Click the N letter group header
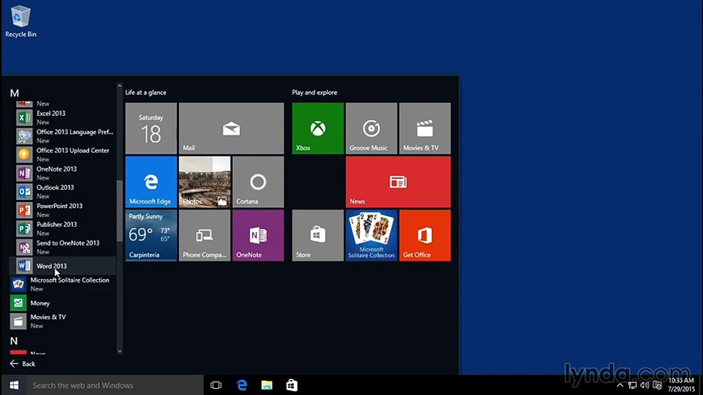This screenshot has width=703, height=395. (x=14, y=341)
